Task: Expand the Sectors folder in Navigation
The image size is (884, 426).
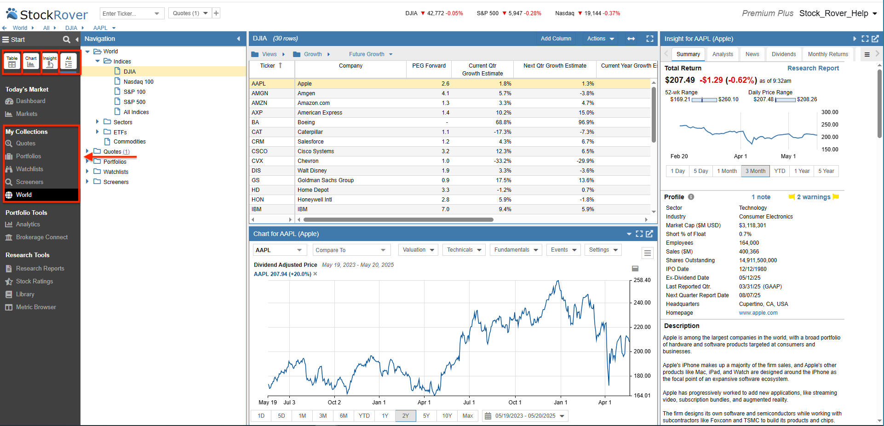Action: coord(97,122)
